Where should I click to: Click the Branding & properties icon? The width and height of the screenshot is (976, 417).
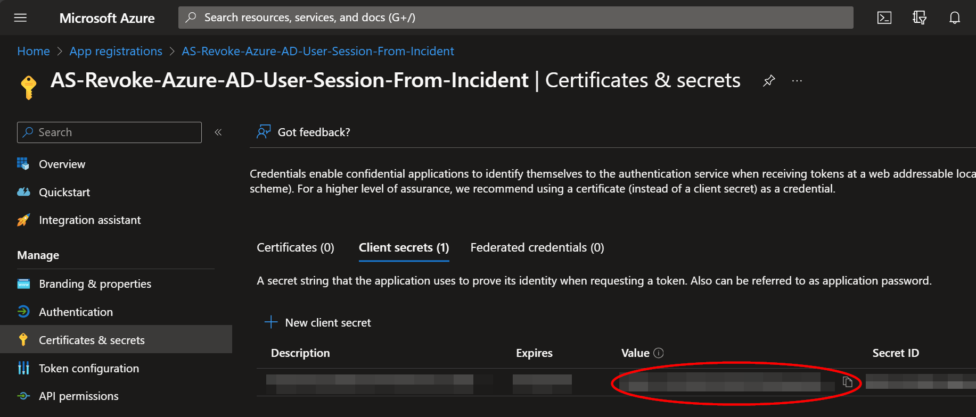tap(23, 283)
